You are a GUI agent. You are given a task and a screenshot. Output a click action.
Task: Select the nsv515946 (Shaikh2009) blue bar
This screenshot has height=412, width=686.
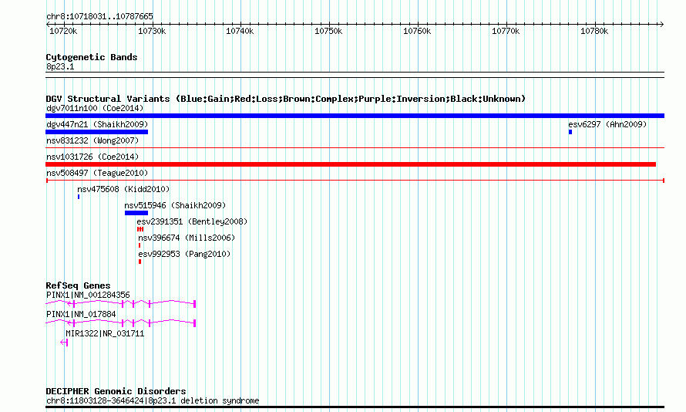136,213
